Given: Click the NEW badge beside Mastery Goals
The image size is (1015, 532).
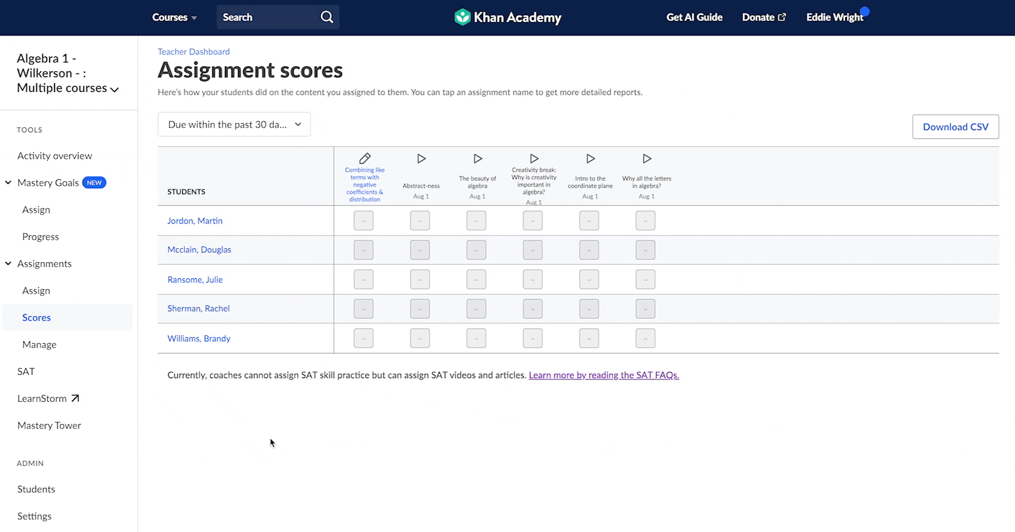Looking at the screenshot, I should pyautogui.click(x=94, y=183).
